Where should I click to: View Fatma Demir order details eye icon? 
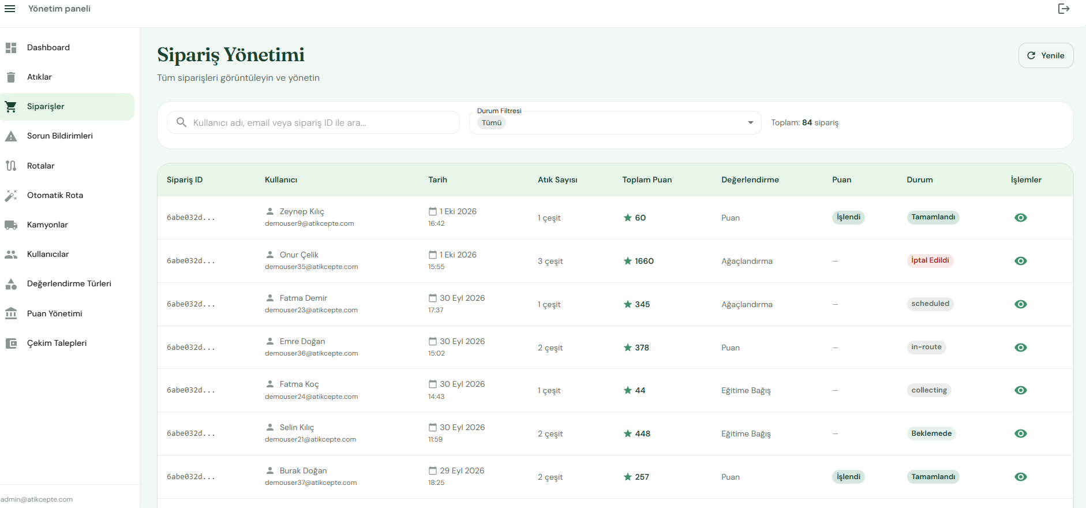pos(1021,304)
